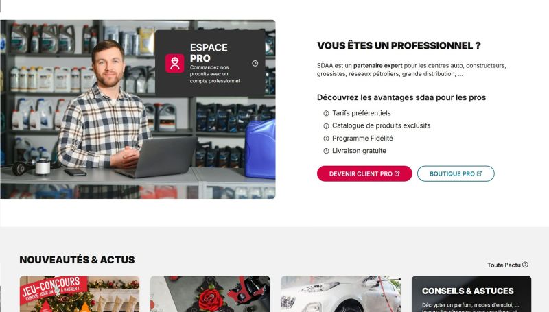Open the Conseils & Astuces card
The height and width of the screenshot is (312, 549).
pos(471,293)
